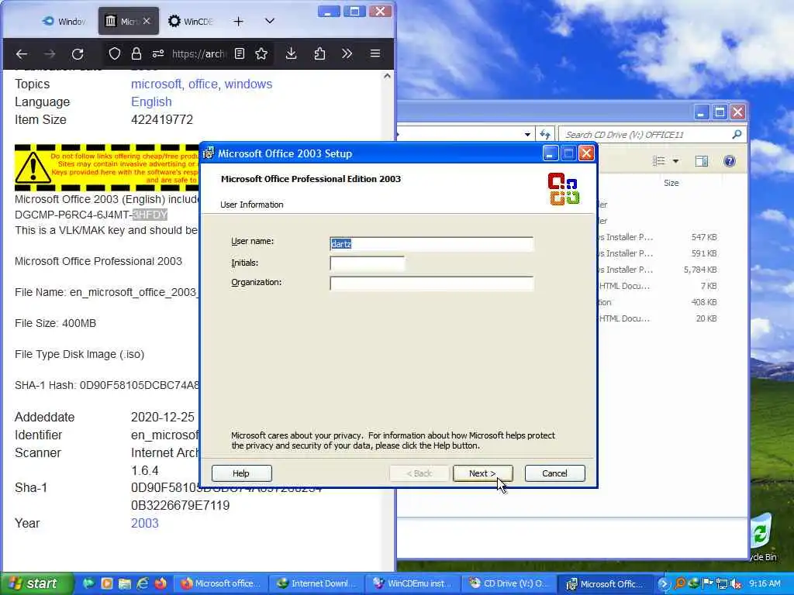Launch Internet Explorer from Quick Launch
794x595 pixels.
tap(143, 583)
